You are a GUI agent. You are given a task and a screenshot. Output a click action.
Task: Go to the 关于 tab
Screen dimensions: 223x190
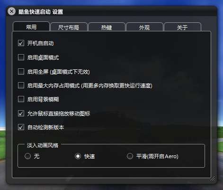click(x=182, y=28)
